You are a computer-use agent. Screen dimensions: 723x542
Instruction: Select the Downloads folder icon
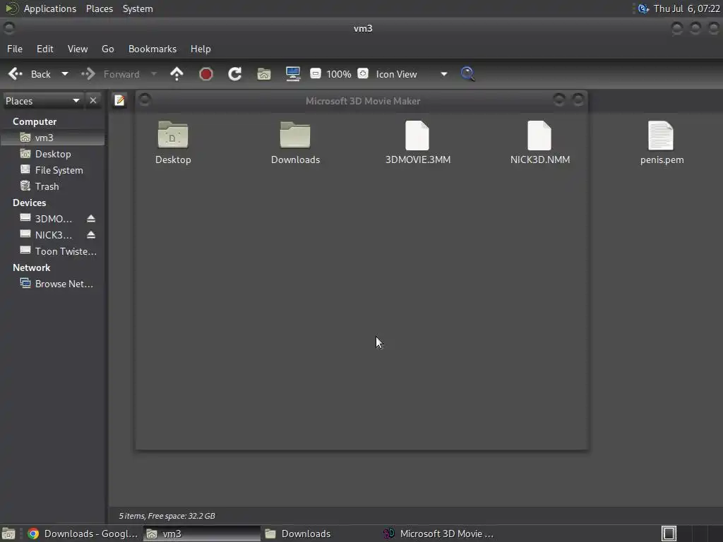click(295, 135)
